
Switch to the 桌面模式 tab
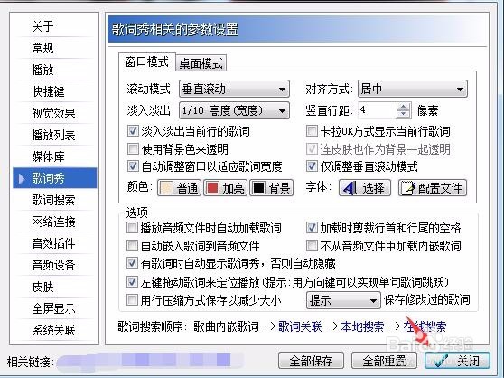[x=201, y=63]
